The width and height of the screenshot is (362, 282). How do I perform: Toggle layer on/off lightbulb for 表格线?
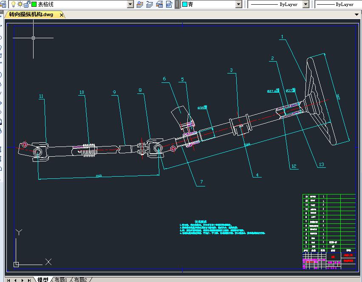(x=14, y=4)
